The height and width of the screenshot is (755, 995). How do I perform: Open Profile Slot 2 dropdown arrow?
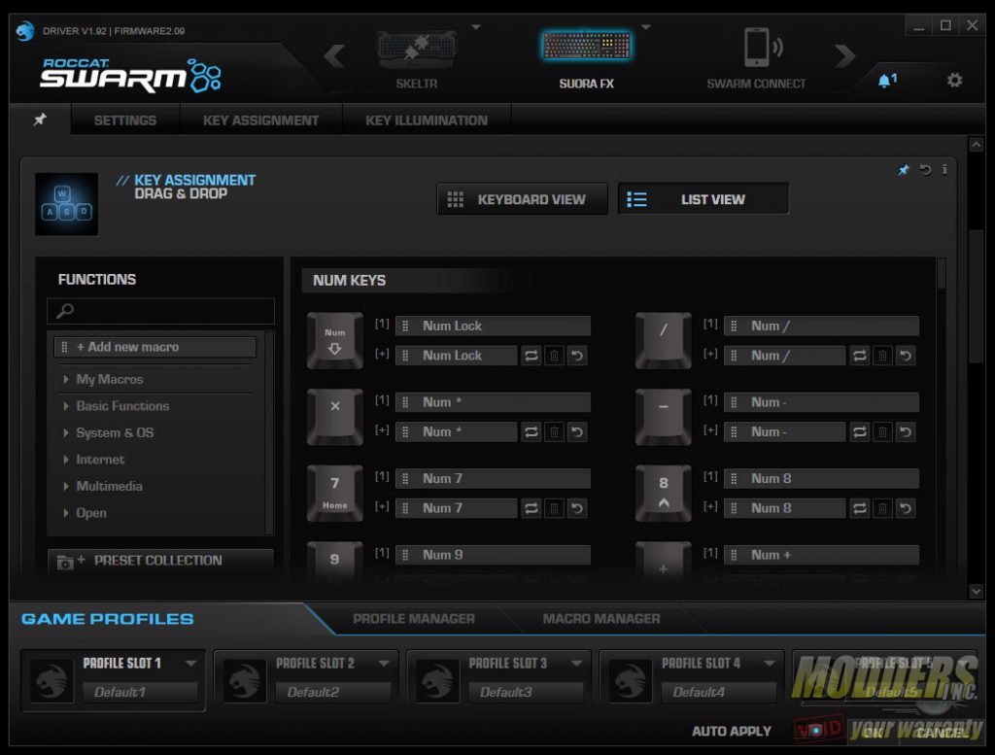[x=383, y=663]
